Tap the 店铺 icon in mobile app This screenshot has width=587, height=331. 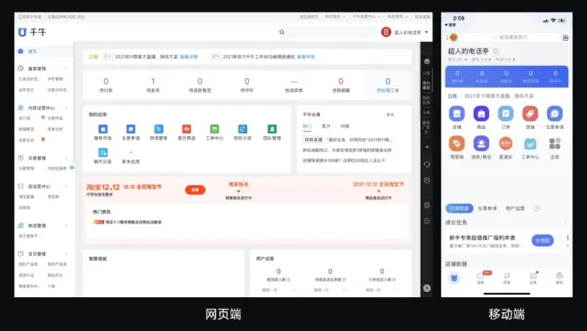pyautogui.click(x=457, y=114)
